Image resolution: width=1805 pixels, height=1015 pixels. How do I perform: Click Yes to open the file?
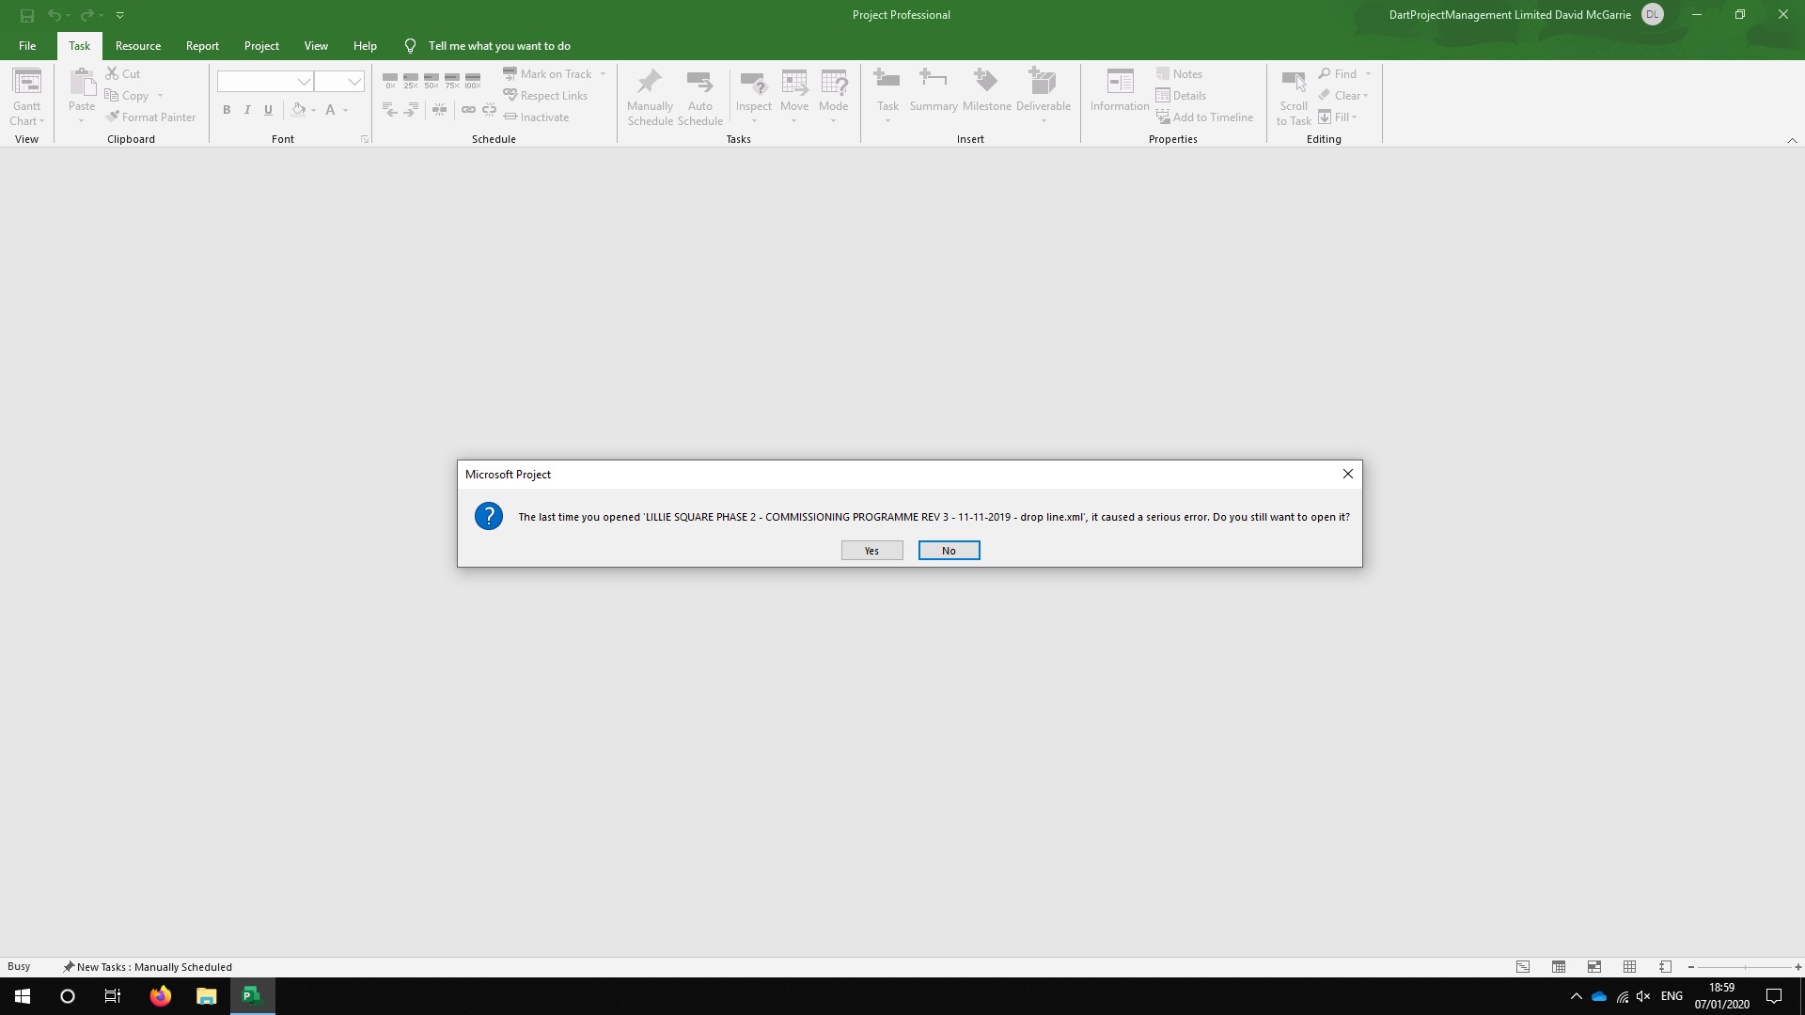[x=871, y=551]
